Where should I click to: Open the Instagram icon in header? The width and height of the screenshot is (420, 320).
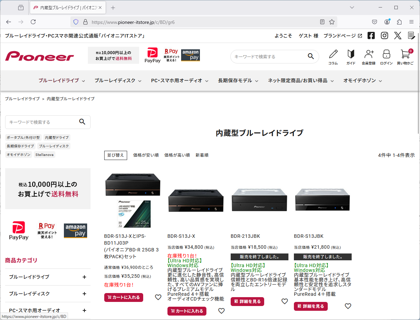point(384,35)
